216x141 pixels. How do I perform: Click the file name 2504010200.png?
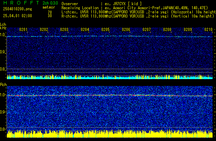coord(18,9)
